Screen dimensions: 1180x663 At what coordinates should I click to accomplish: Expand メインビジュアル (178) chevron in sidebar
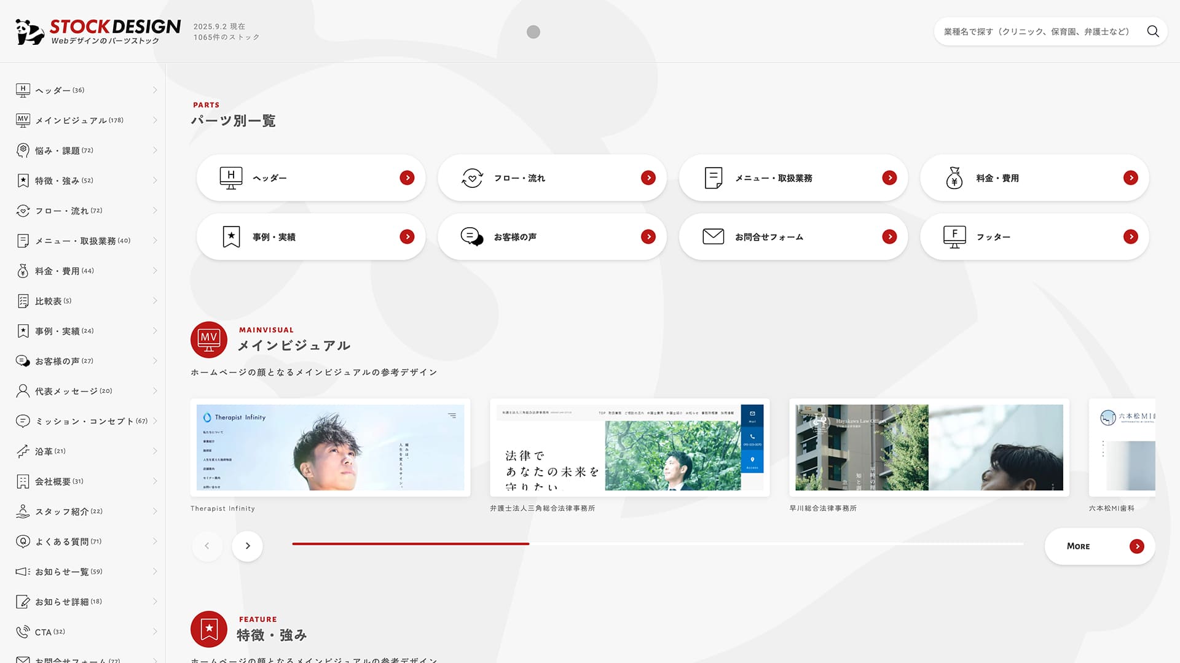[x=155, y=120]
